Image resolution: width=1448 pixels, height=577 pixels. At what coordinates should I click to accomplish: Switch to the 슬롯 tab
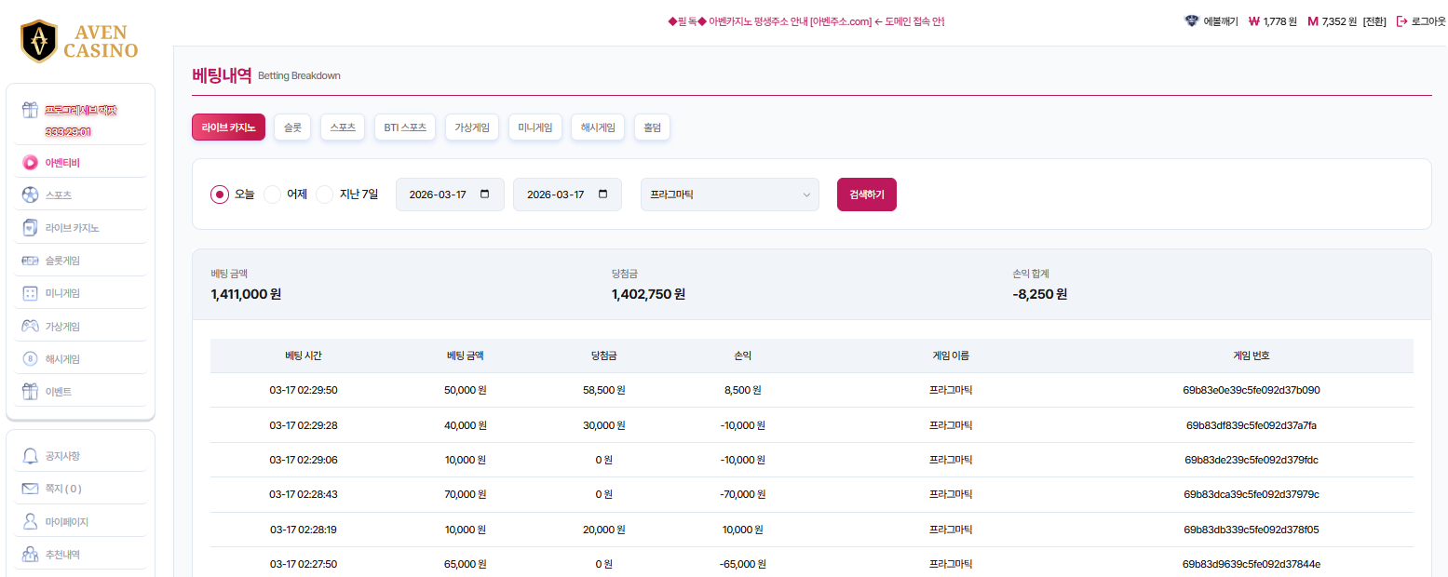tap(292, 127)
